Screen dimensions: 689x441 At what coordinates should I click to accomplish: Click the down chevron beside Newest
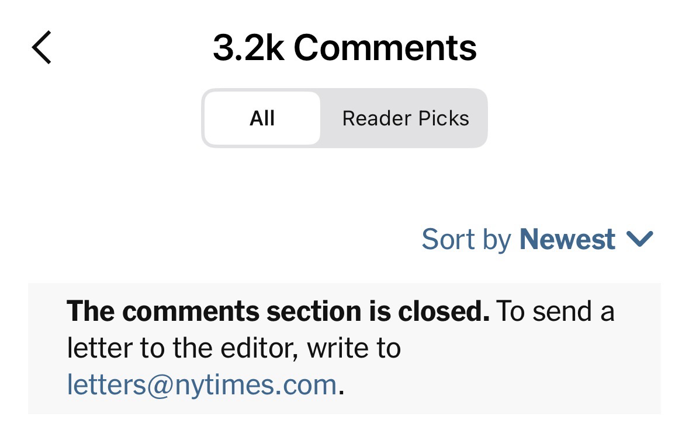pos(639,239)
